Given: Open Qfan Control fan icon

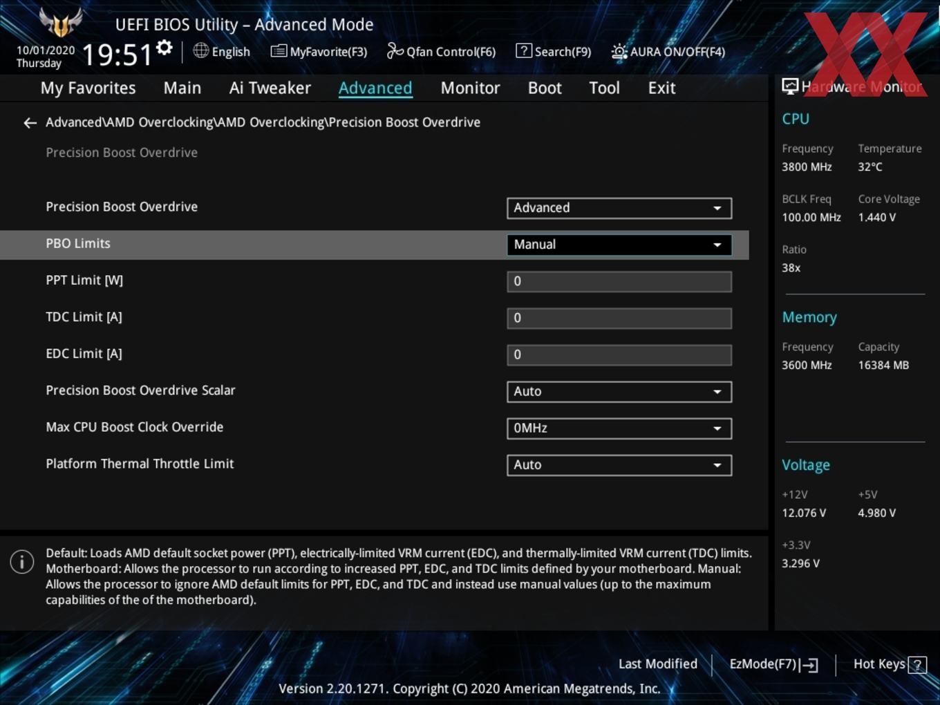Looking at the screenshot, I should (x=395, y=50).
